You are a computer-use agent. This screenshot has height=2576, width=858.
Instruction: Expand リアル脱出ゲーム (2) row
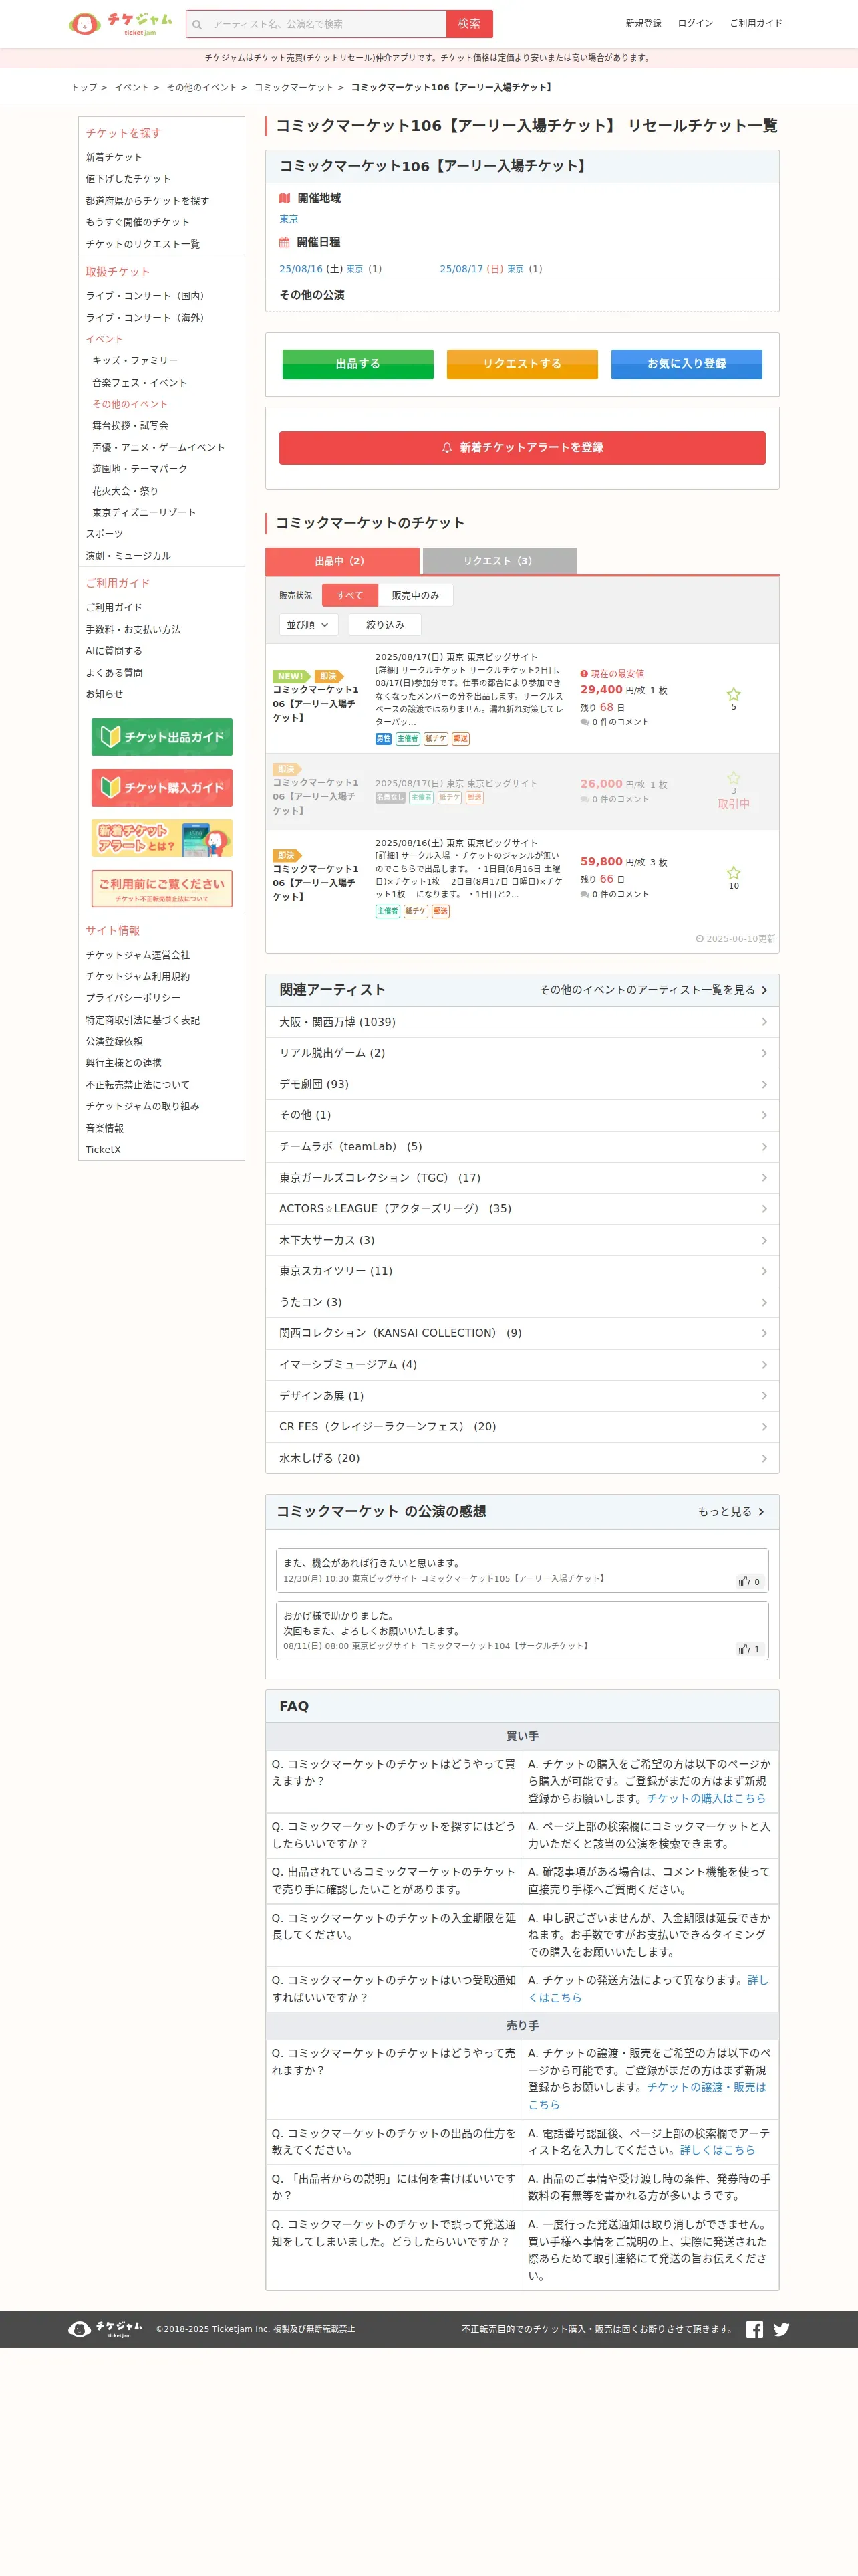coord(523,1053)
